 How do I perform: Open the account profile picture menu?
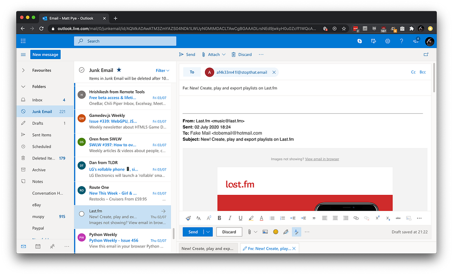(x=429, y=41)
